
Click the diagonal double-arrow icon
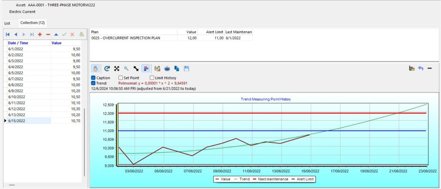tap(136, 68)
